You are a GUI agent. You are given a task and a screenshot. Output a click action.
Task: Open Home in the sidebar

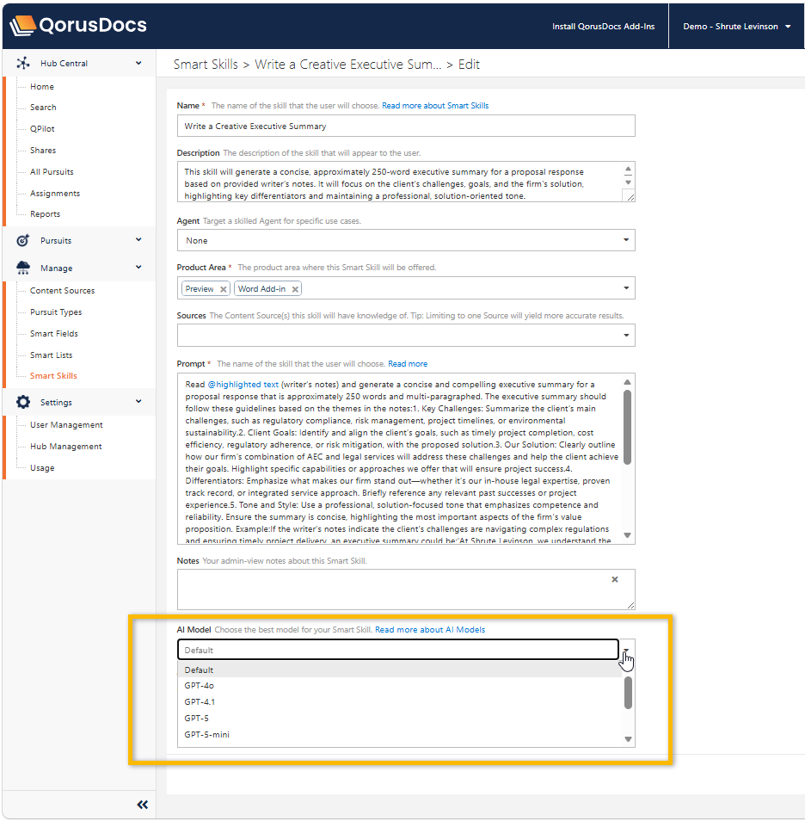42,86
